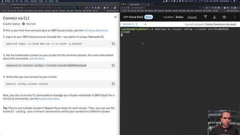This screenshot has width=240, height=135.
Task: Open the Bookmarks menu
Action: pyautogui.click(x=34, y=1)
